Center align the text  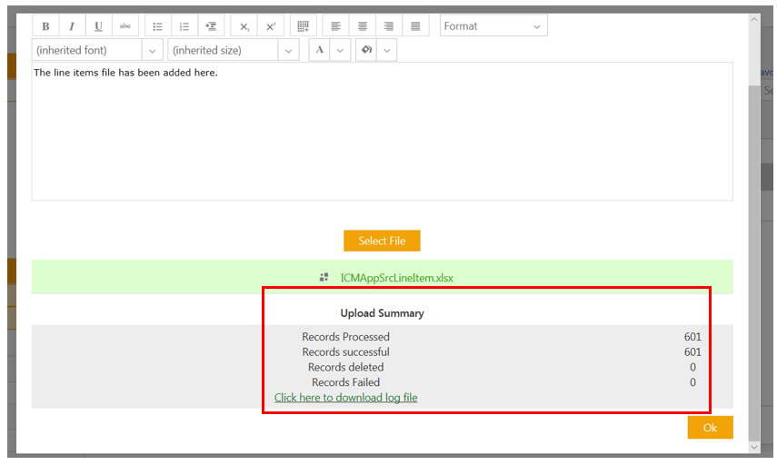pyautogui.click(x=363, y=26)
